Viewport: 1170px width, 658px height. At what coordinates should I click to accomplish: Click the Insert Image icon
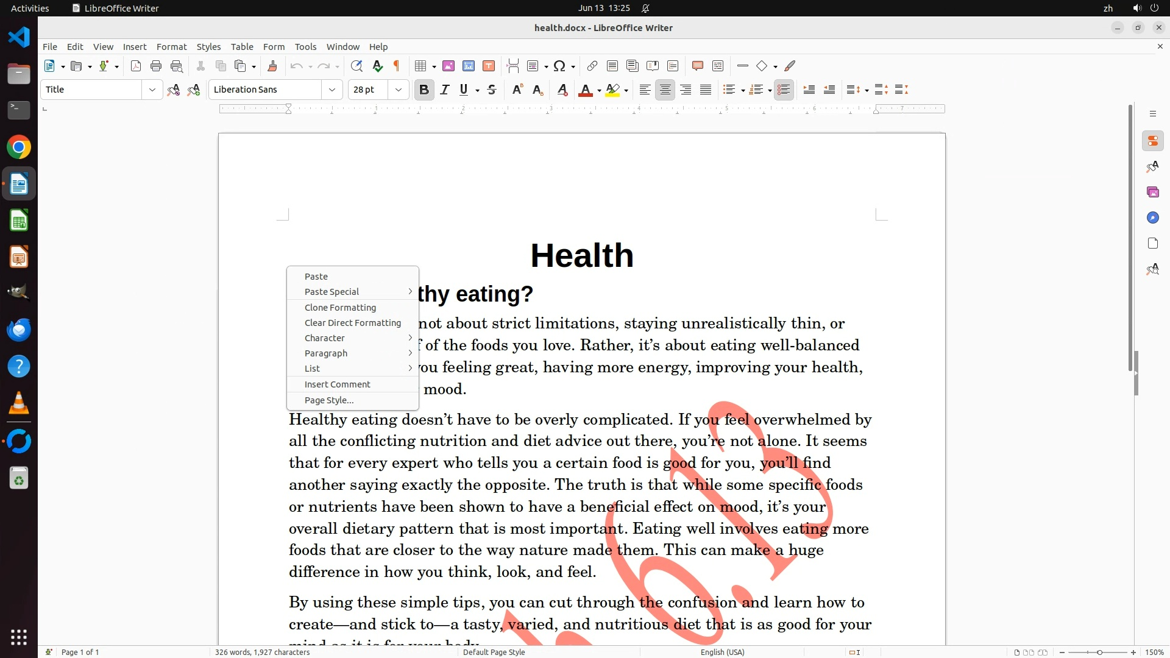pos(448,66)
